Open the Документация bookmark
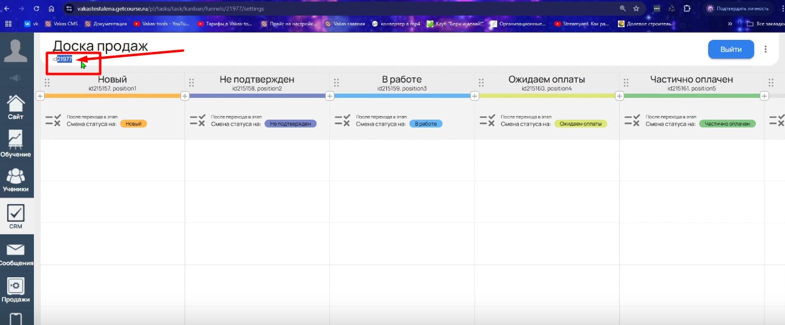Viewport: 785px width, 325px height. [x=106, y=24]
